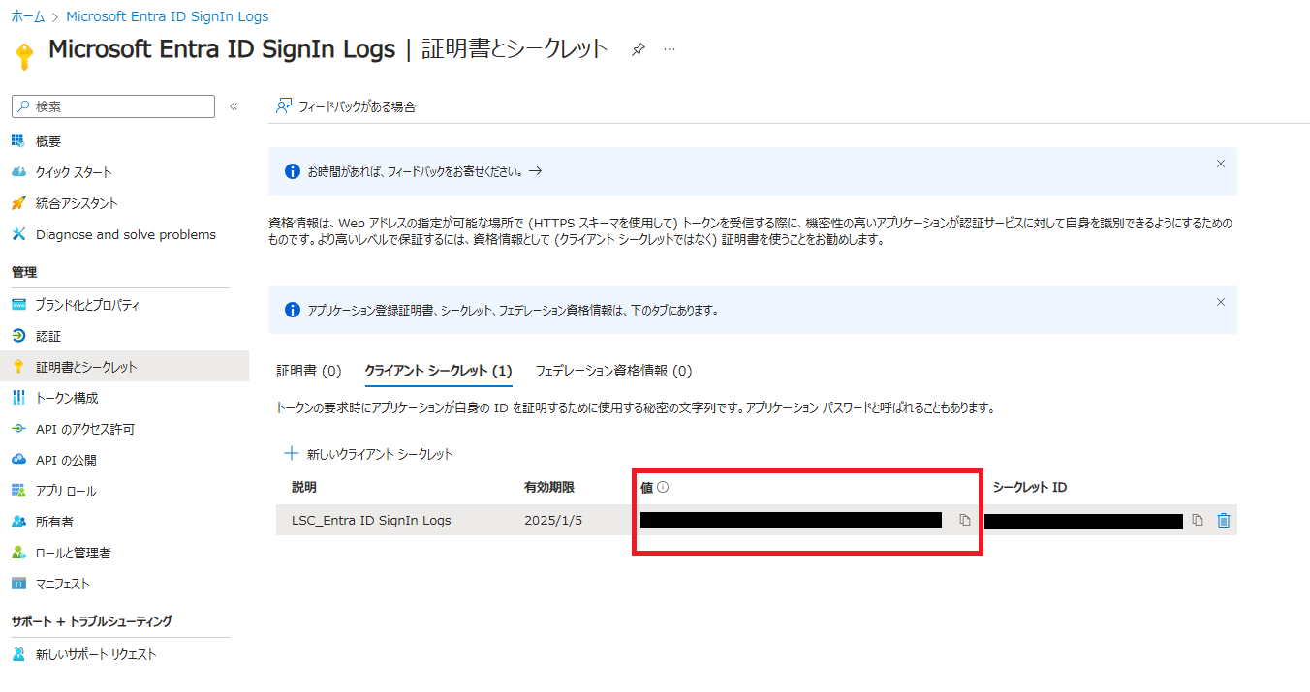Go to ホーム breadcrumb
The height and width of the screenshot is (692, 1310).
tap(28, 16)
